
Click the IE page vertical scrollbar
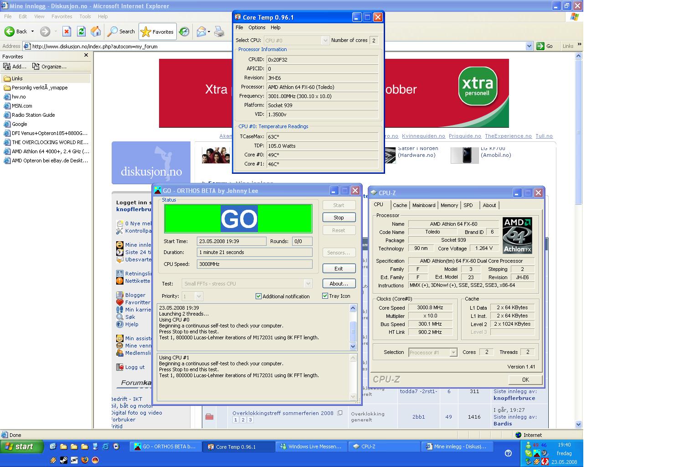[579, 240]
